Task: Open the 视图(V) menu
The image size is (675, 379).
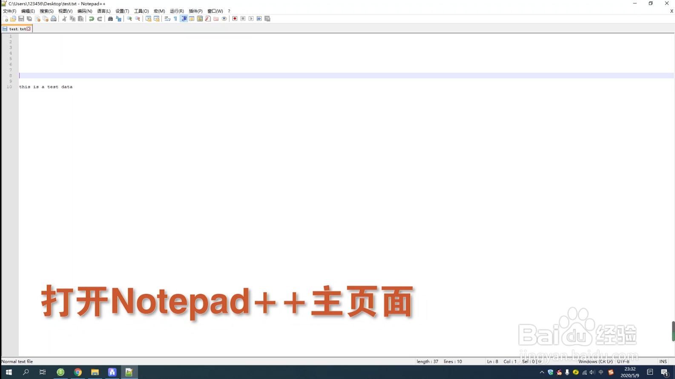Action: pos(65,11)
